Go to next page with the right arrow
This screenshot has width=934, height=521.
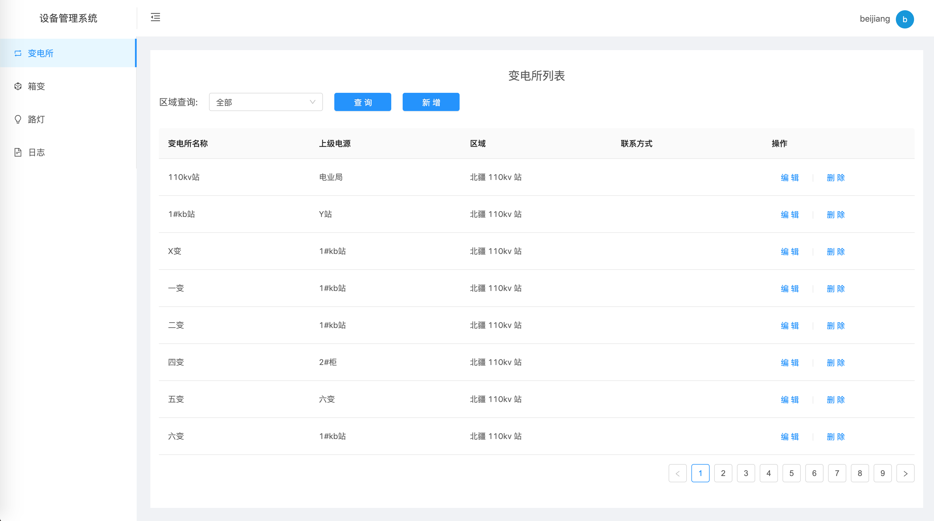[x=905, y=473]
